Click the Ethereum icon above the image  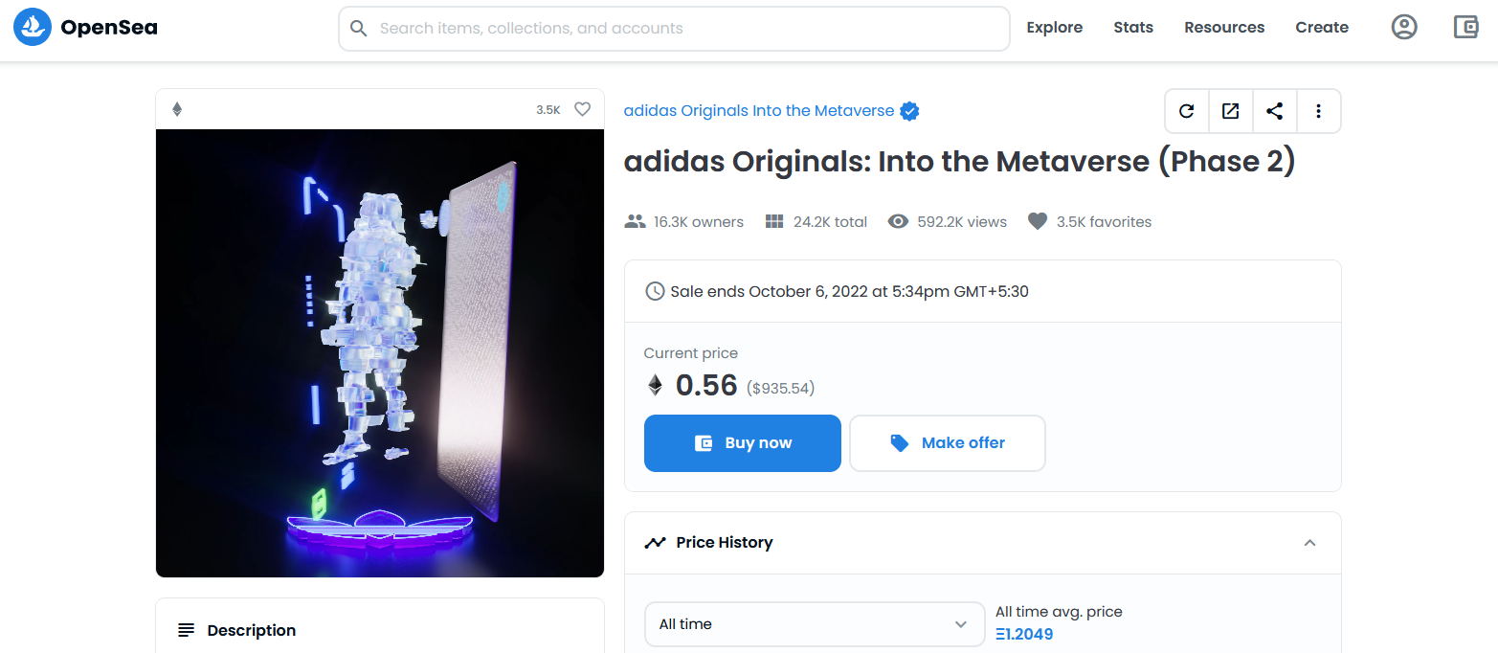coord(177,110)
